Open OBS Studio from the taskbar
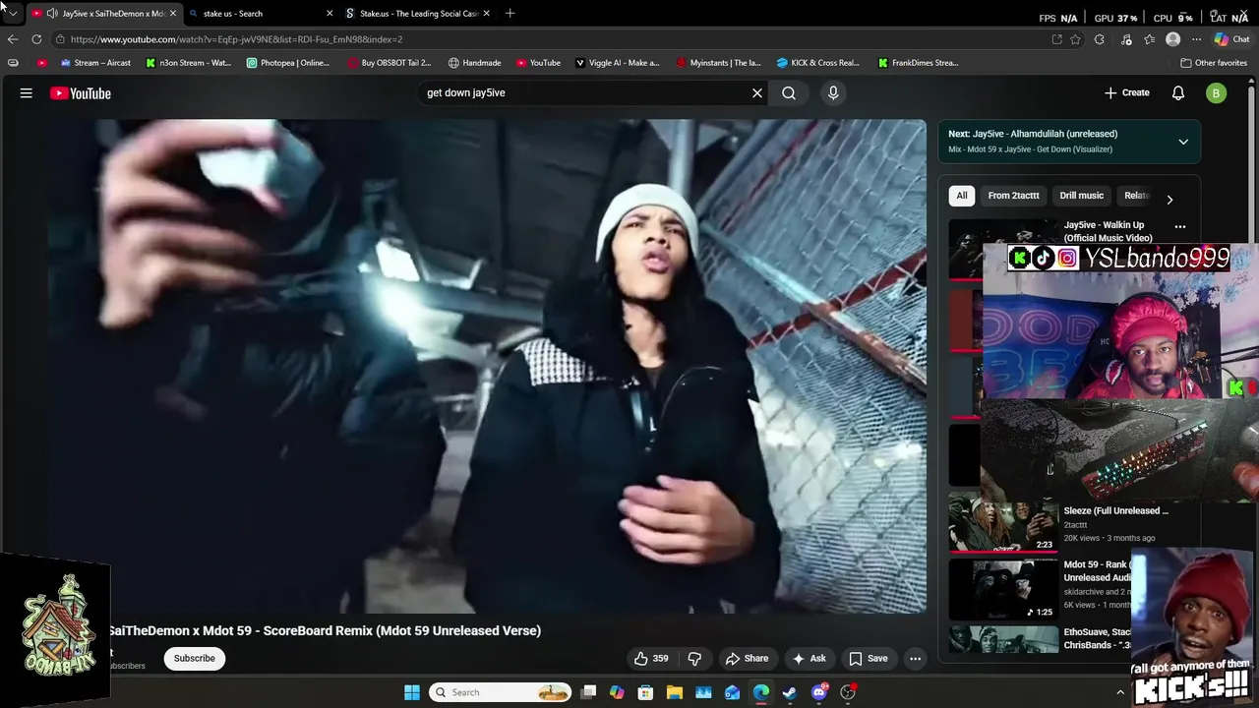The height and width of the screenshot is (708, 1259). click(848, 692)
